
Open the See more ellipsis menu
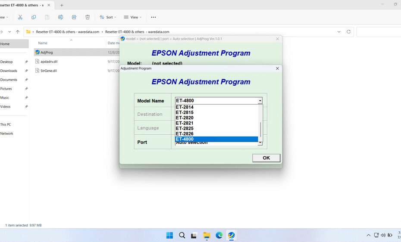(154, 17)
